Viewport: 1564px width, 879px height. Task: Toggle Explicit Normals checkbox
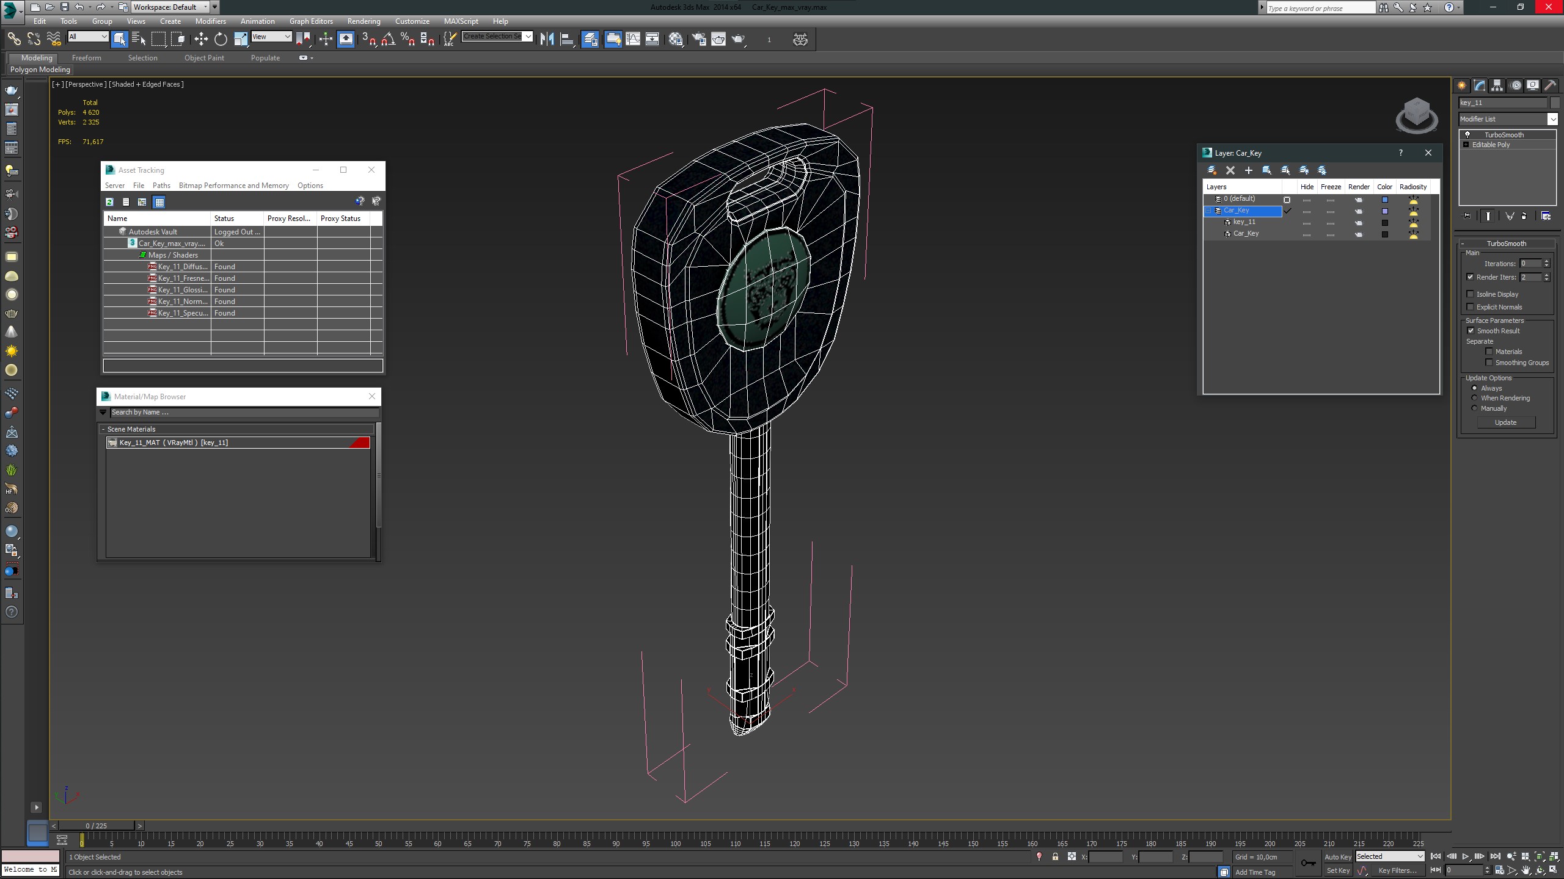[x=1471, y=307]
